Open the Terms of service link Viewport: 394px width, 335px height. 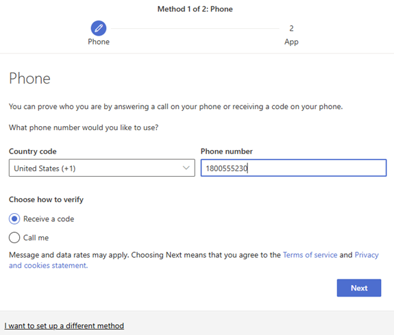(310, 255)
